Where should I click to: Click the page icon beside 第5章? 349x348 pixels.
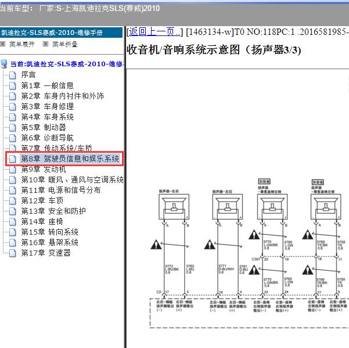13,128
